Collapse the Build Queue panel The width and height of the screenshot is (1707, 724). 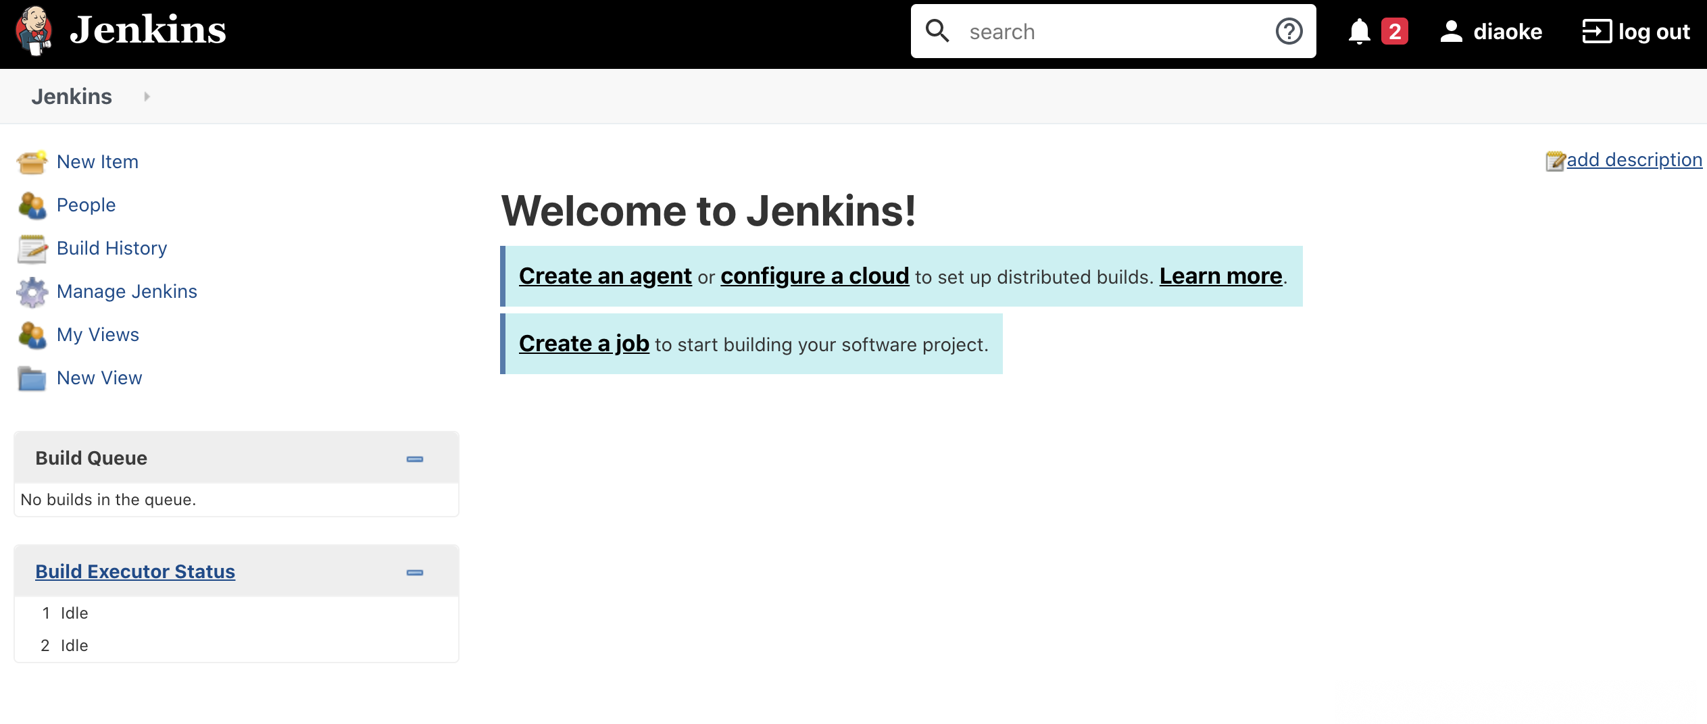click(415, 459)
